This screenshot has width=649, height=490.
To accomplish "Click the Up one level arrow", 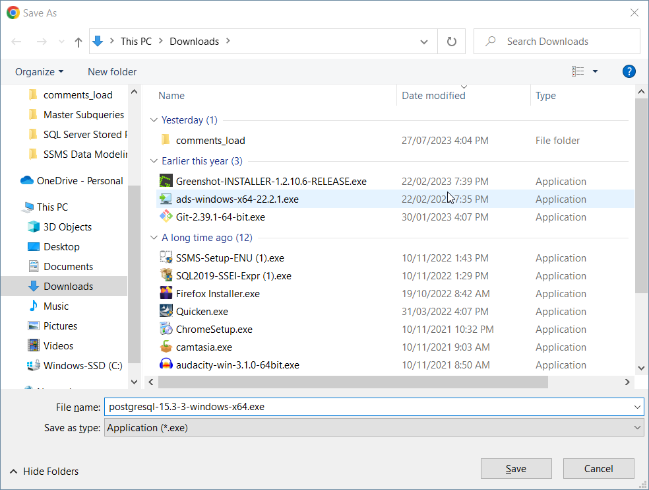I will point(78,42).
